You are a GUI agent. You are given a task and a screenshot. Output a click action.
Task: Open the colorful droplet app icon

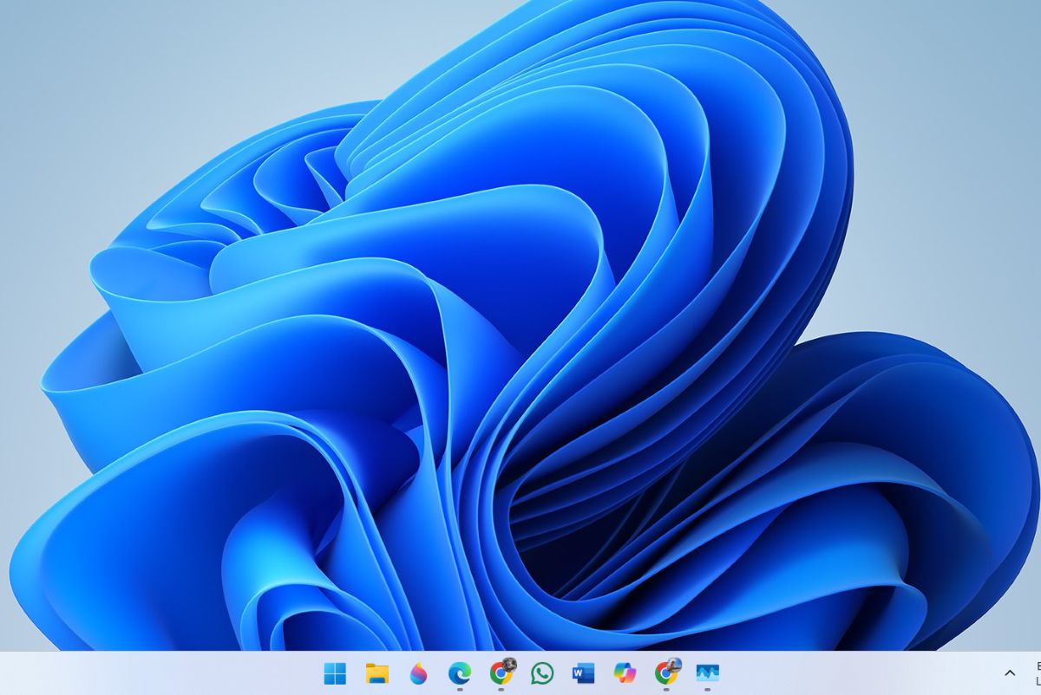[x=418, y=673]
